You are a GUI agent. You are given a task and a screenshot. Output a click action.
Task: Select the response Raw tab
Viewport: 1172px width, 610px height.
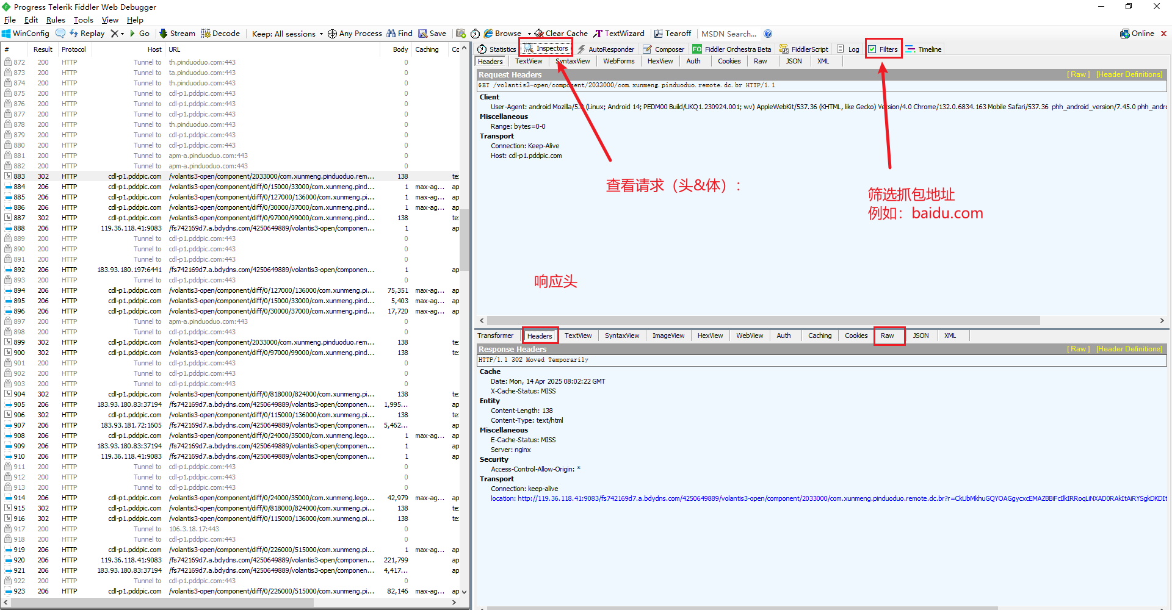point(888,336)
